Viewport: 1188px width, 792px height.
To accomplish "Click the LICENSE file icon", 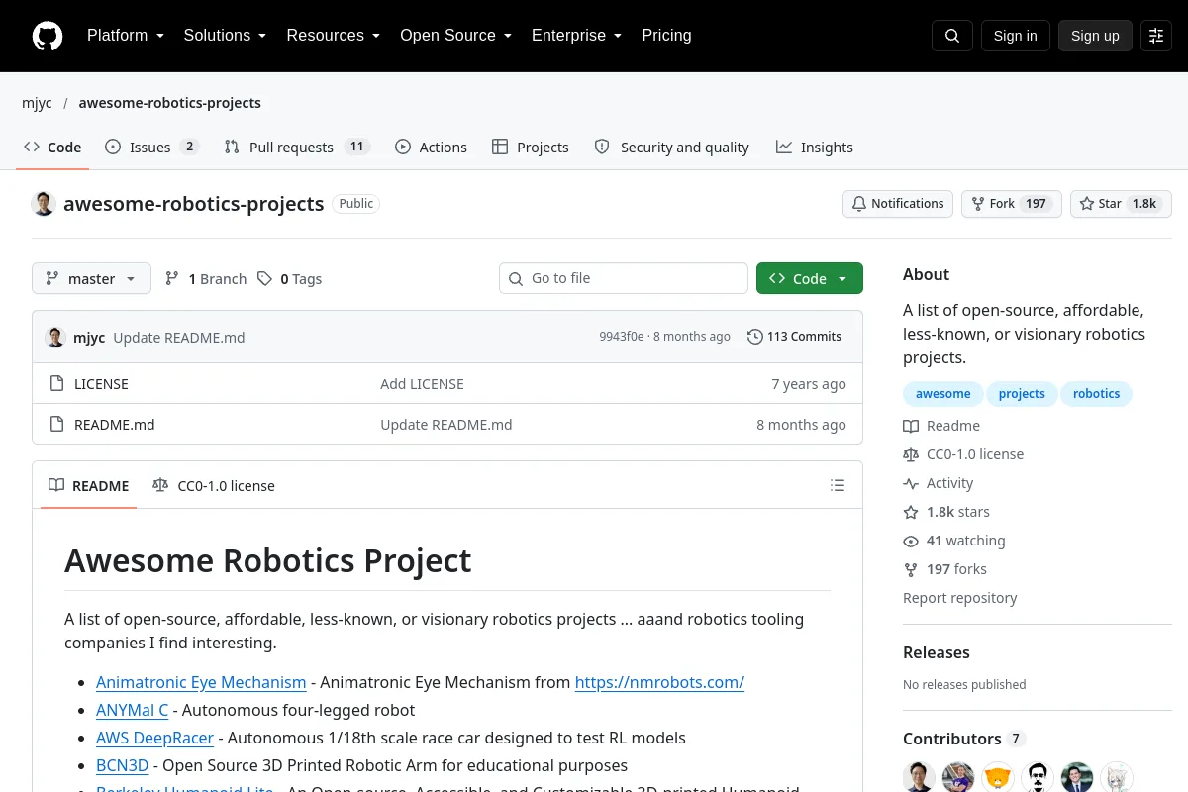I will (x=57, y=384).
